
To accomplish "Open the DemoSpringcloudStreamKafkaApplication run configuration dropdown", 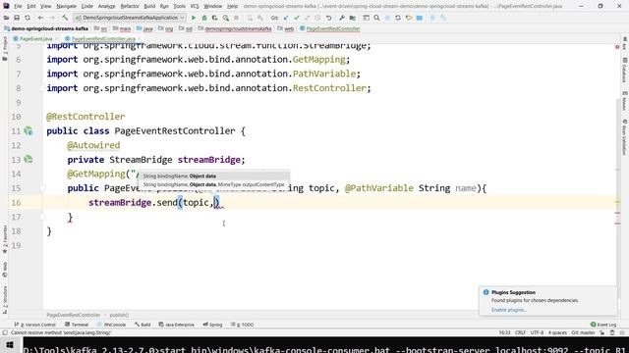I will [x=129, y=18].
